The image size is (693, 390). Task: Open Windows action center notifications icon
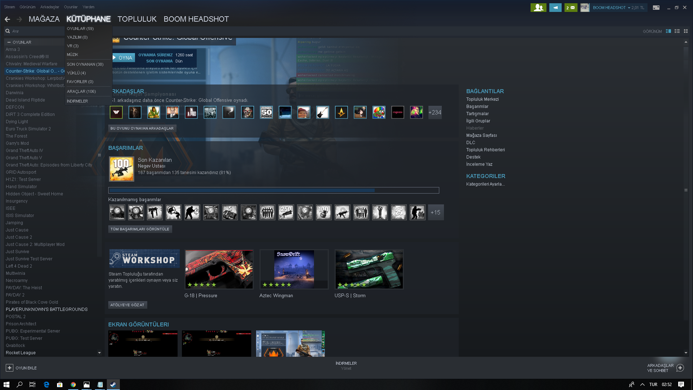[681, 385]
